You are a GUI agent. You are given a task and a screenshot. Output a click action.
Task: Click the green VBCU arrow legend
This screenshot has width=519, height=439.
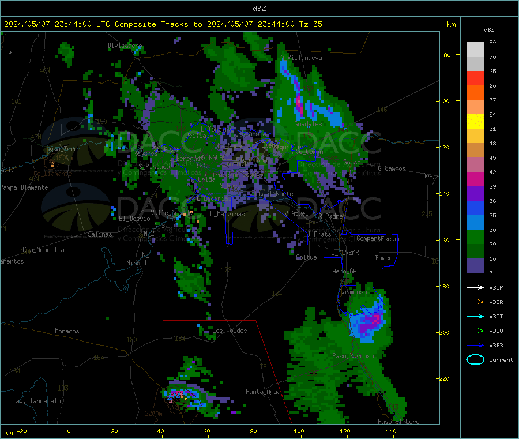(475, 331)
